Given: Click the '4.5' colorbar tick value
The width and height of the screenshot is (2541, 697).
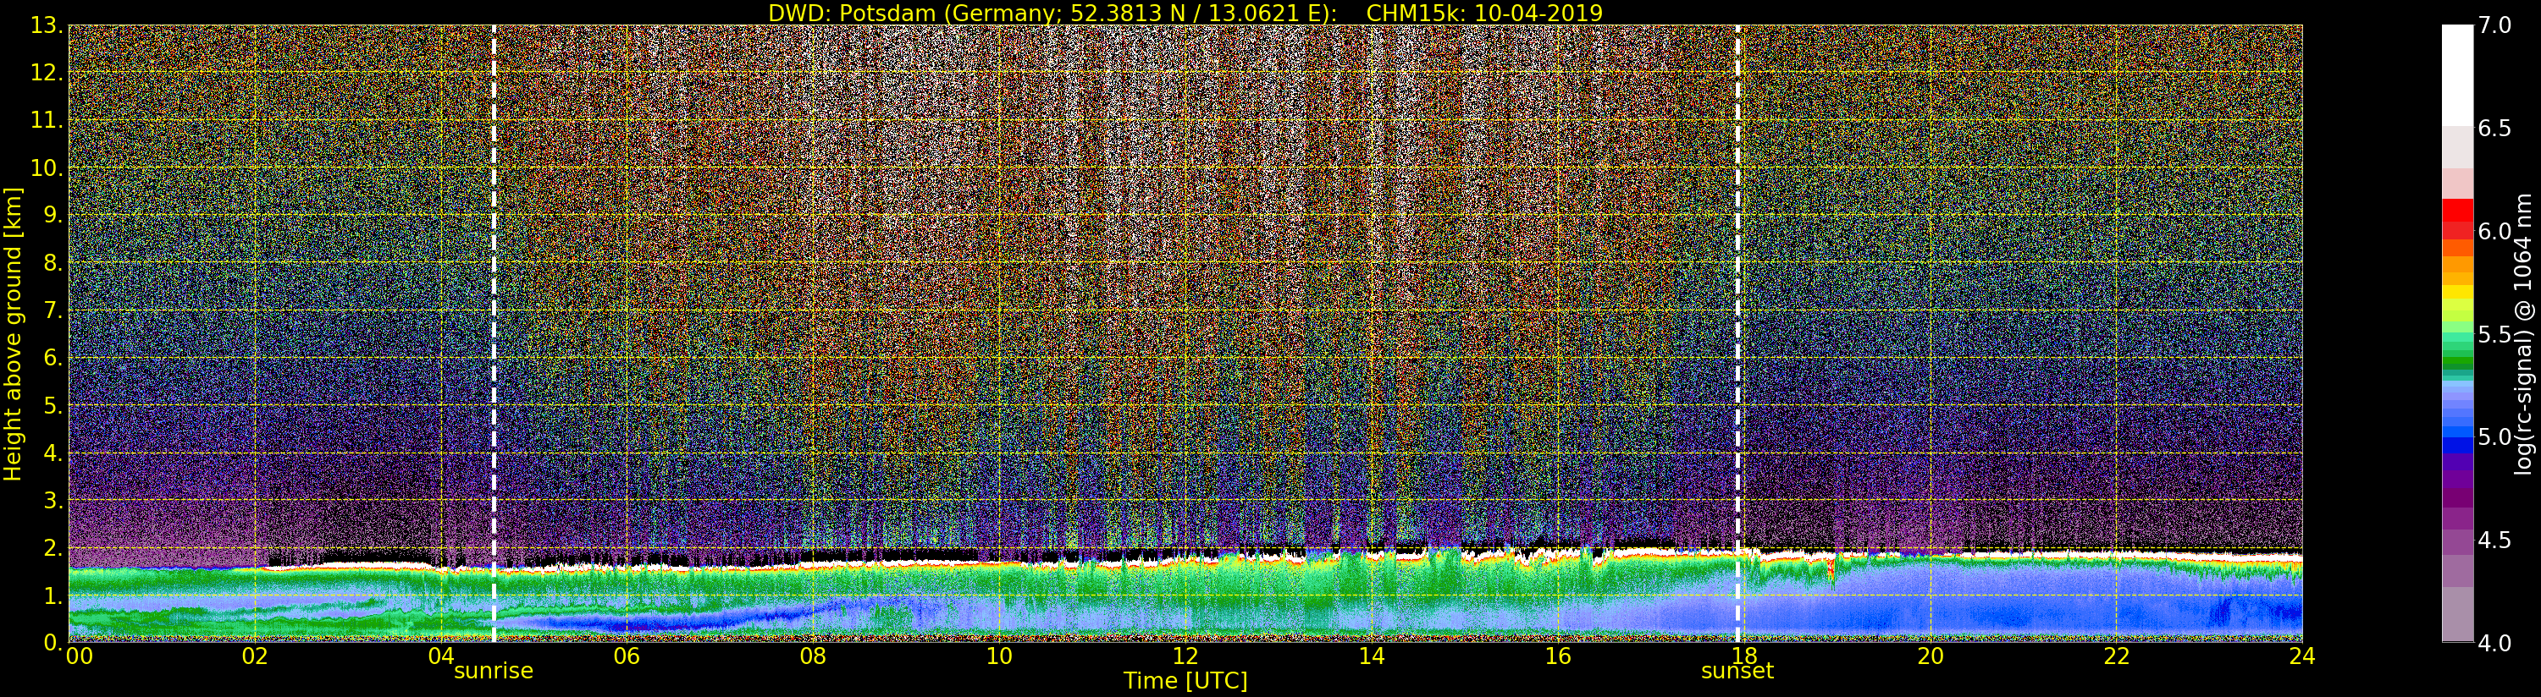Looking at the screenshot, I should point(2494,541).
